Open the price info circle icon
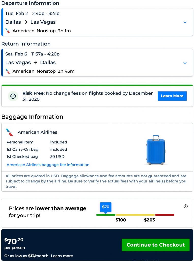The width and height of the screenshot is (194, 261). pos(186,206)
